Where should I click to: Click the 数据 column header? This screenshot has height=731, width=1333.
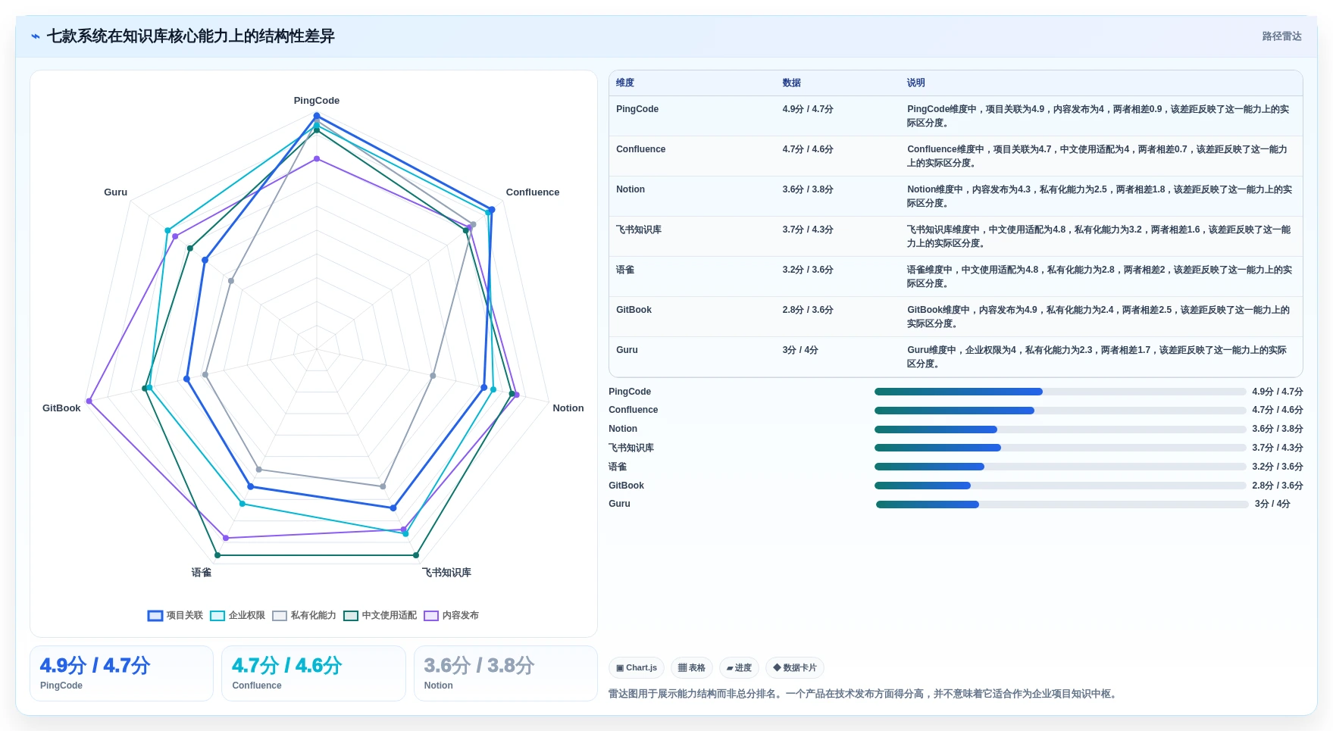(792, 83)
